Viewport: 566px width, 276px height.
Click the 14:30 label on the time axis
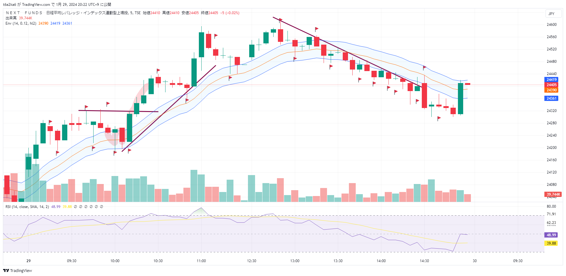[x=424, y=261]
